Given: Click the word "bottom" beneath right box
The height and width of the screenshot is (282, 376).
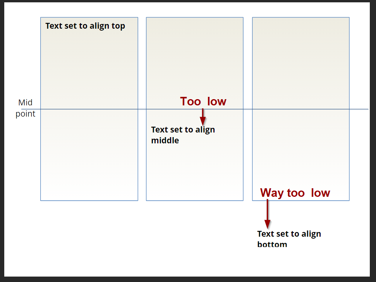Looking at the screenshot, I should [x=272, y=244].
